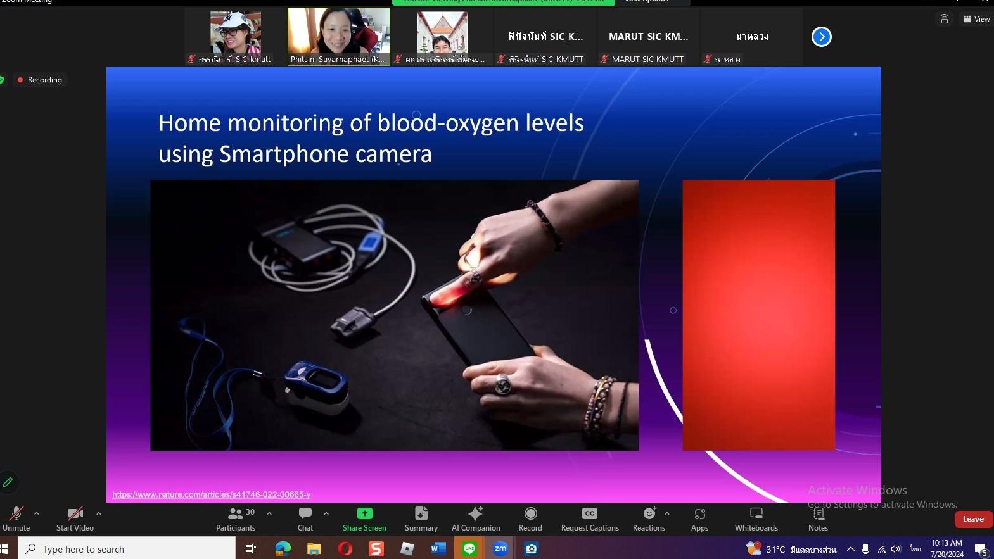Open Task View on the taskbar

pyautogui.click(x=251, y=549)
